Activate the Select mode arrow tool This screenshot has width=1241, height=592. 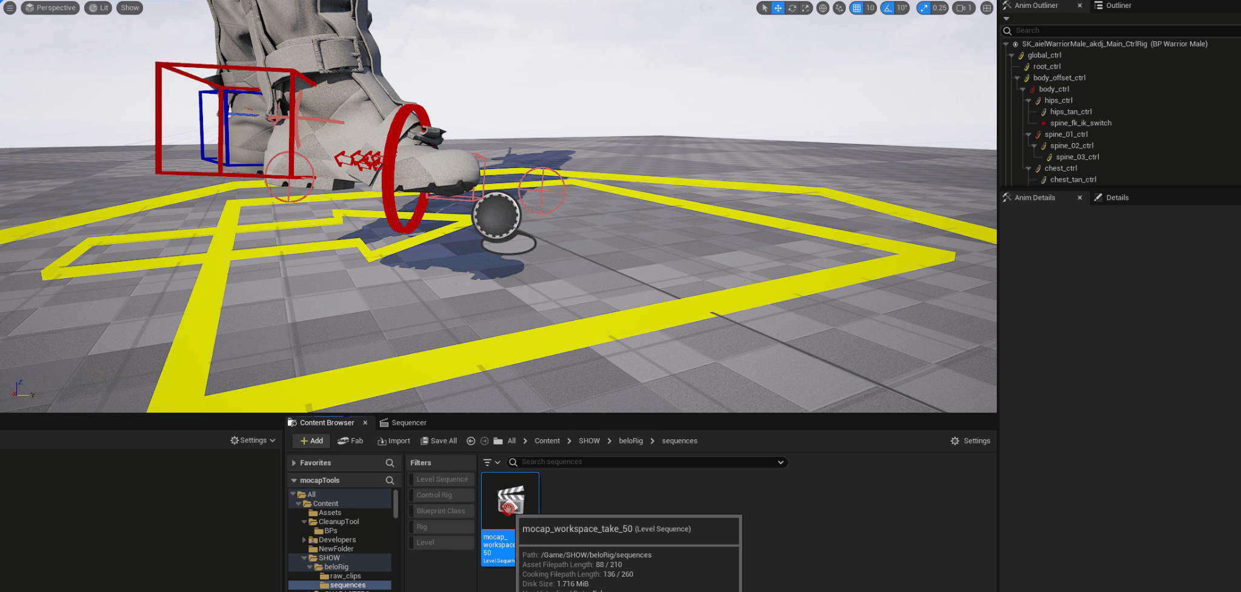(x=765, y=8)
